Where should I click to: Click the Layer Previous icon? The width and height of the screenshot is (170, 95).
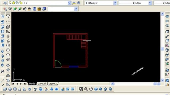[x=79, y=3]
